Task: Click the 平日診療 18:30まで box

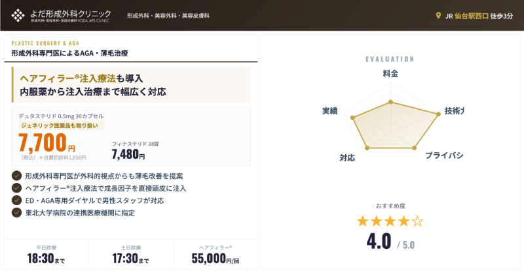Action: pyautogui.click(x=47, y=255)
